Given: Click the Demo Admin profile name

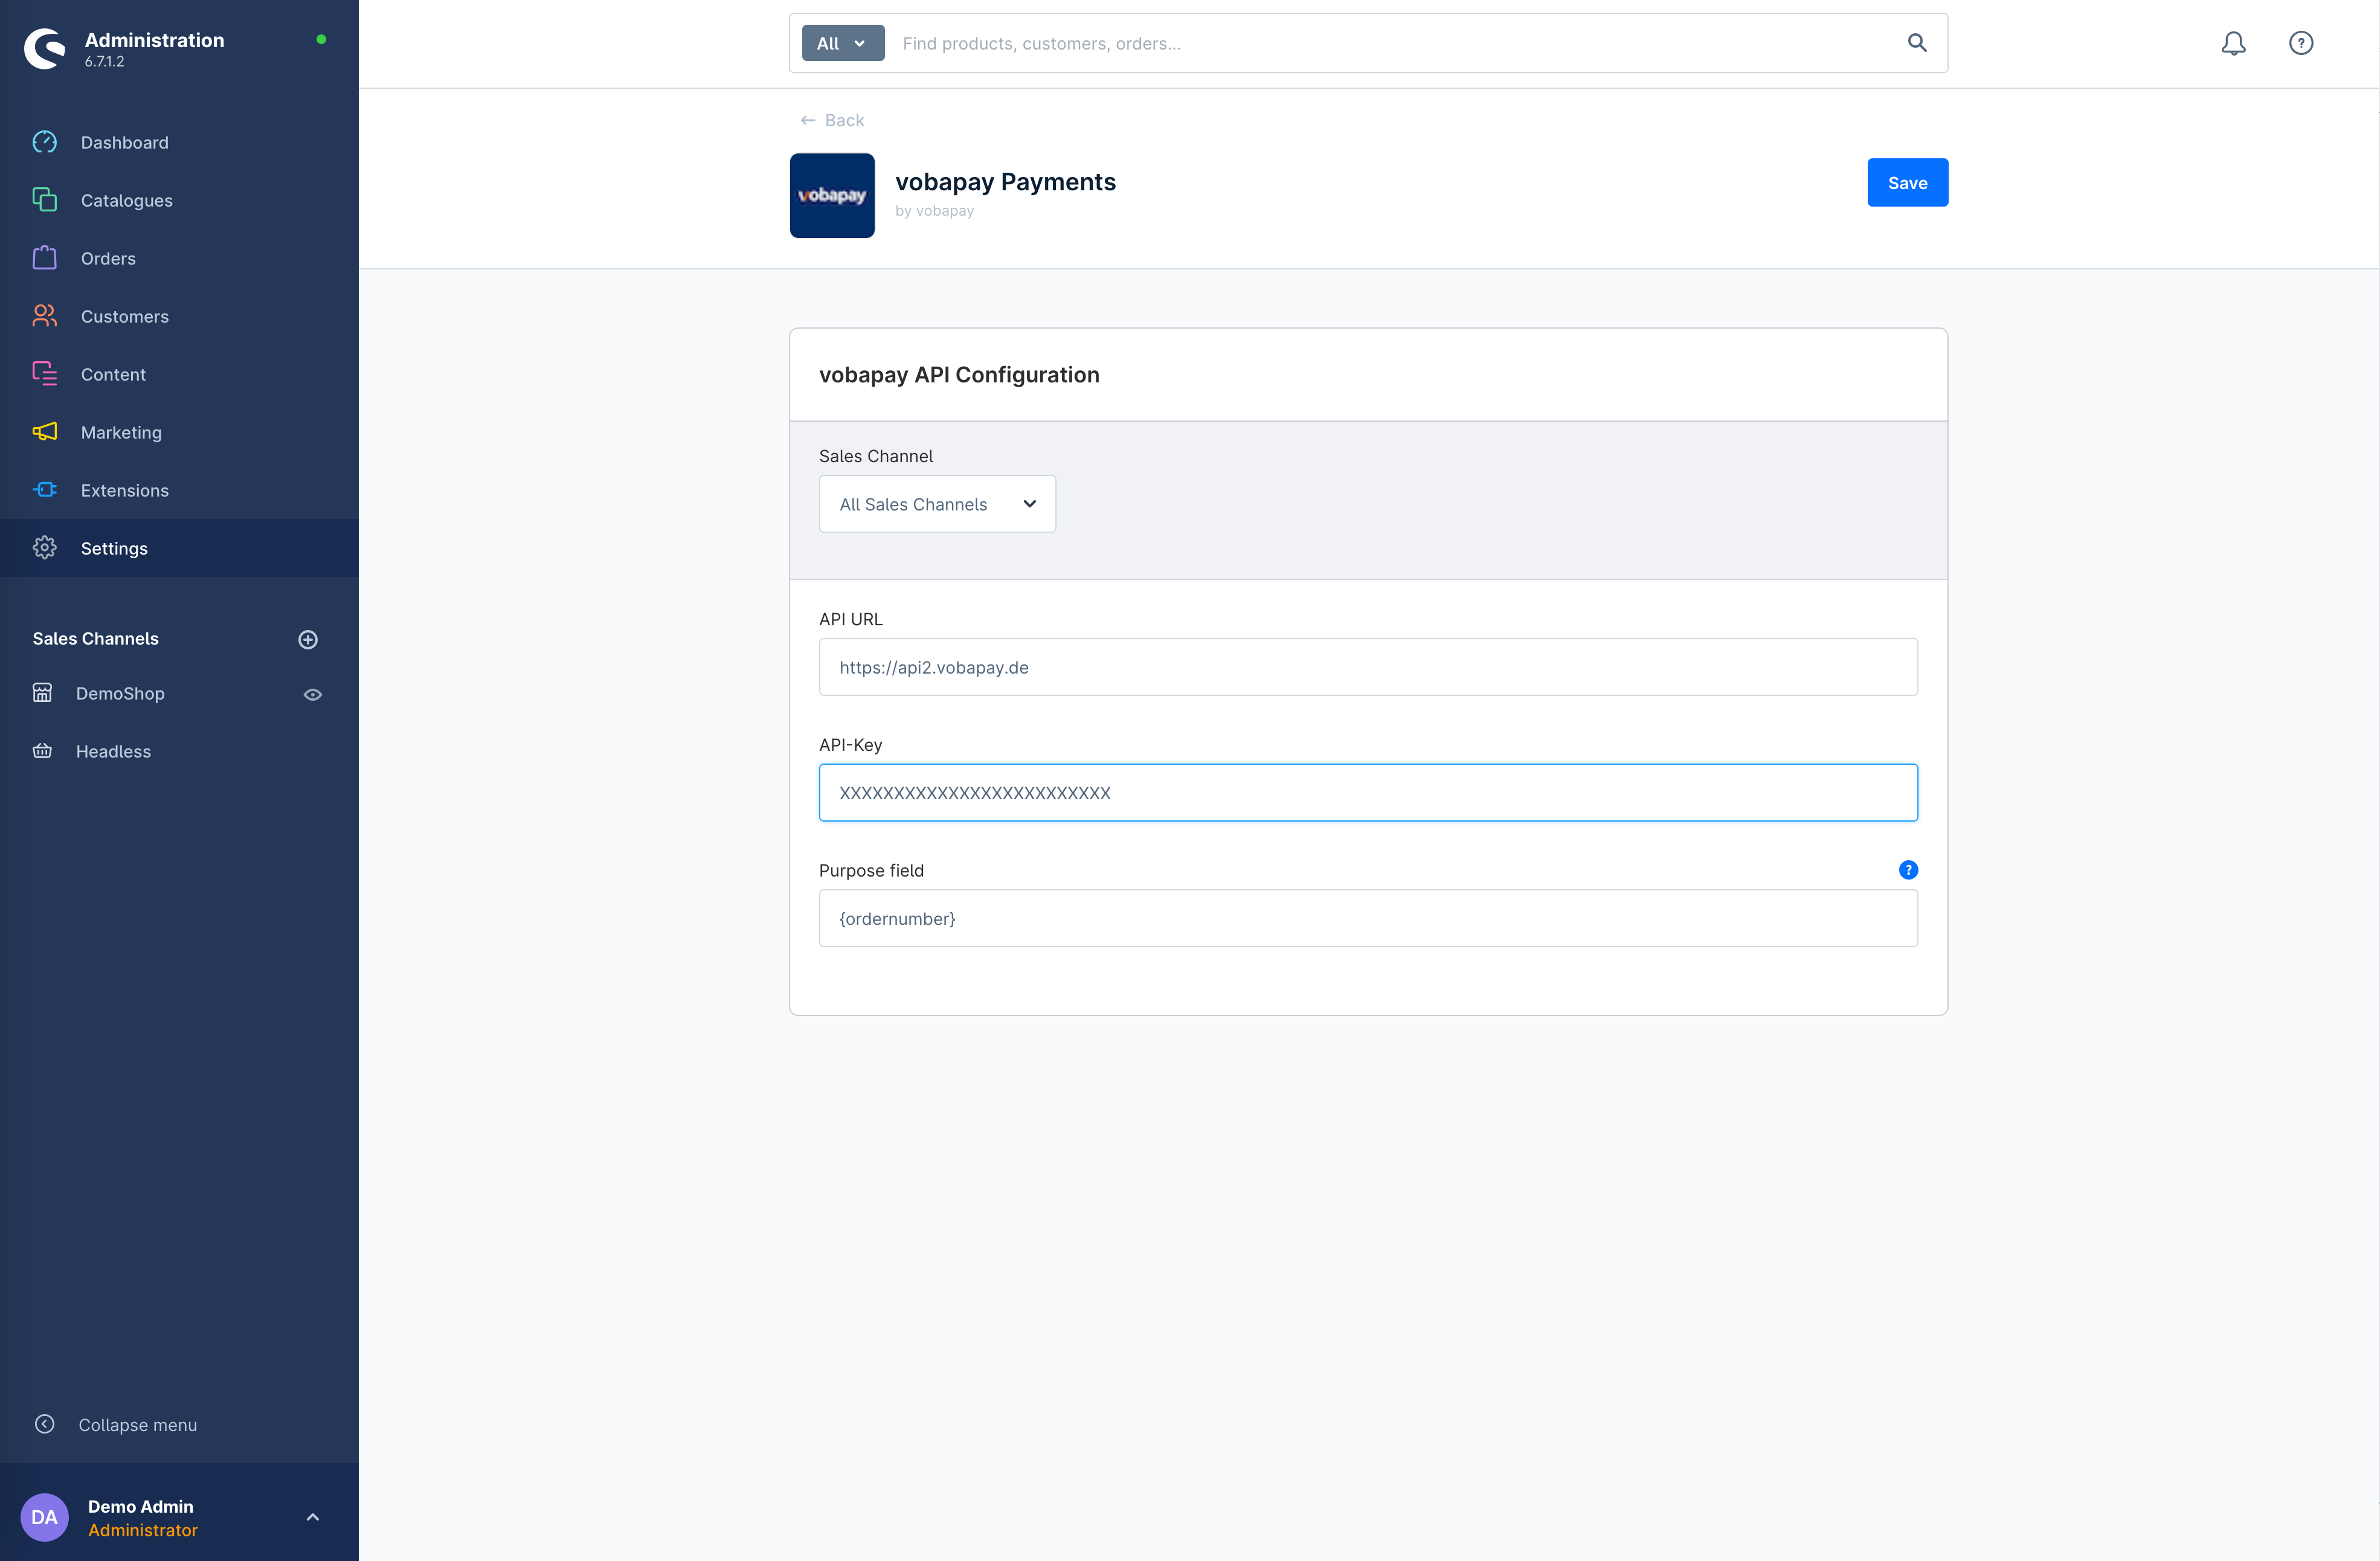Looking at the screenshot, I should [141, 1506].
